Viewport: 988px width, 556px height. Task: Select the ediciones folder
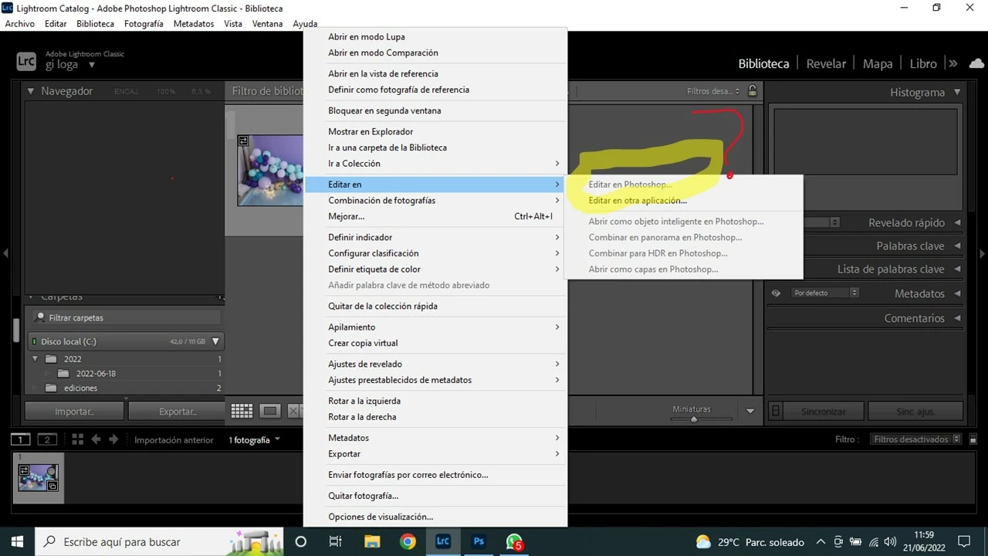point(80,388)
